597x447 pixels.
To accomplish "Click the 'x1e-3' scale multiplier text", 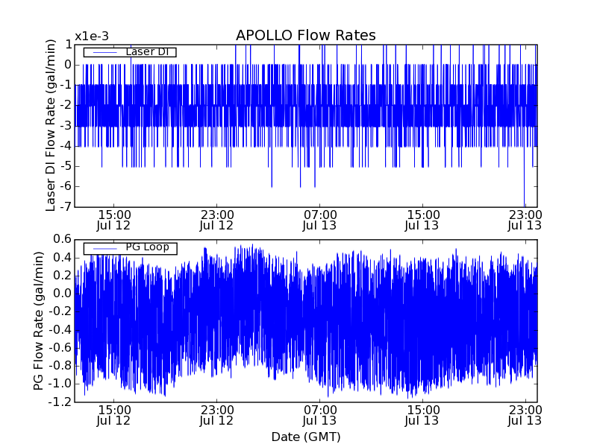I will coord(92,37).
